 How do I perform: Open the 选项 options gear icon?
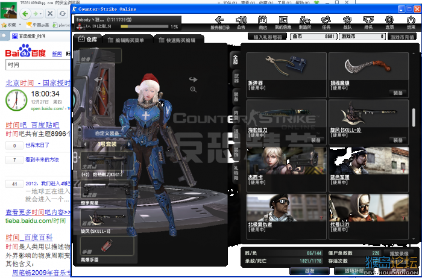(389, 22)
